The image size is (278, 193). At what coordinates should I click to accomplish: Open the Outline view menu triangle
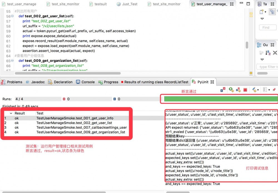point(262,59)
